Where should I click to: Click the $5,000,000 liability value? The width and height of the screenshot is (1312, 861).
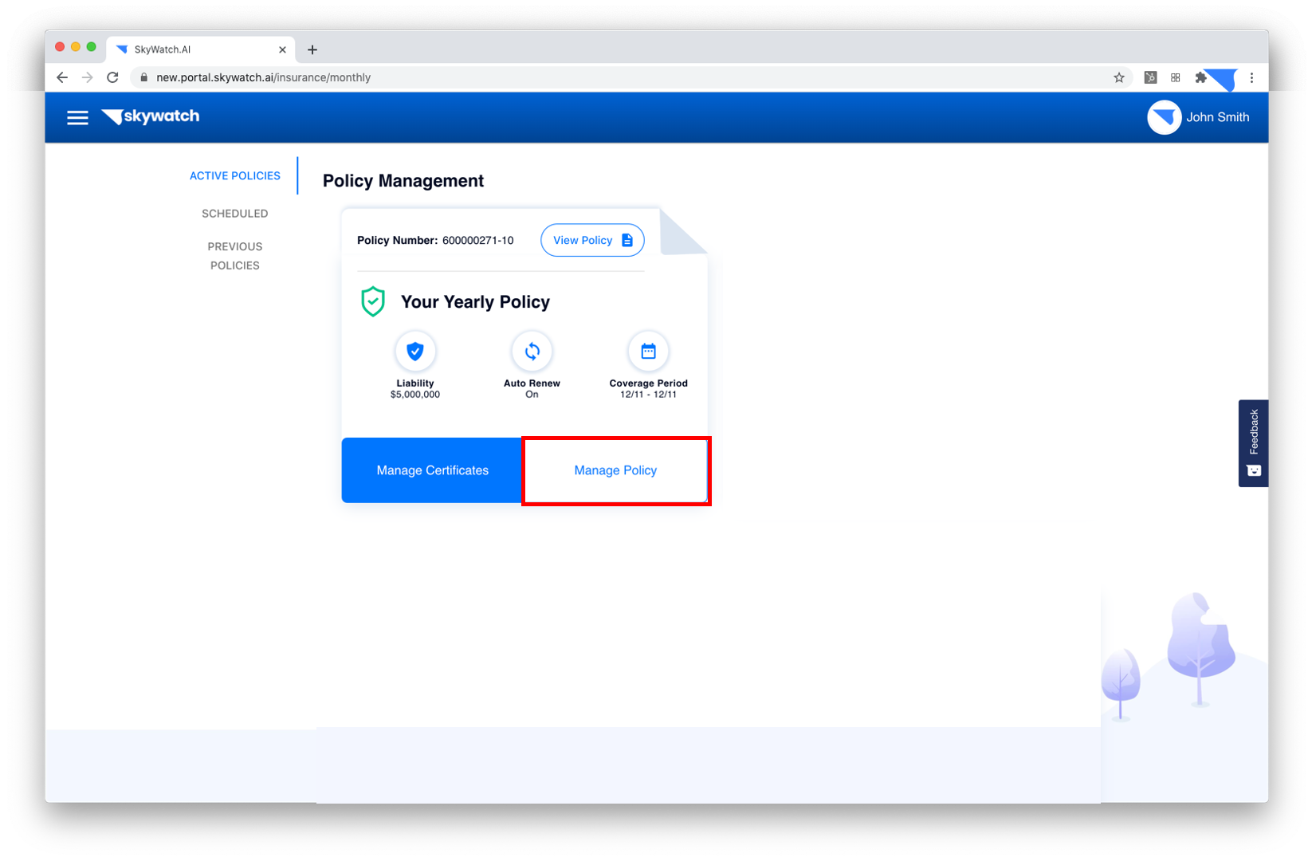415,395
